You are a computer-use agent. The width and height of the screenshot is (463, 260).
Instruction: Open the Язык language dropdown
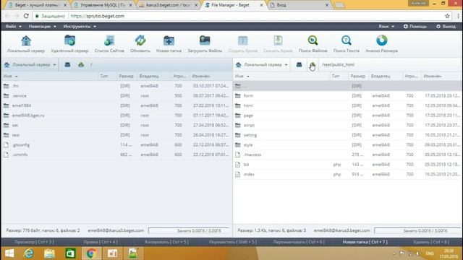click(386, 27)
